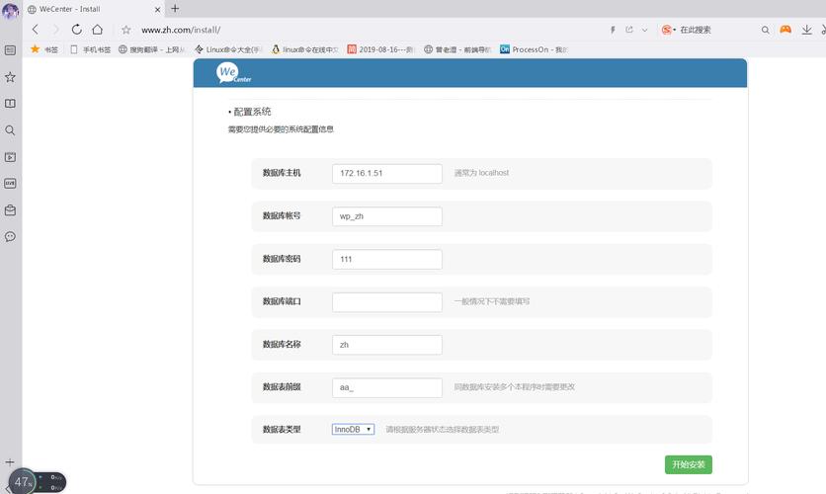The width and height of the screenshot is (826, 494).
Task: Open the game controller icon
Action: (x=785, y=30)
